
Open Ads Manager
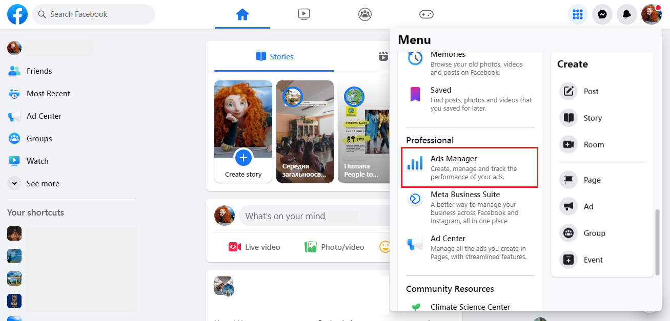click(470, 168)
